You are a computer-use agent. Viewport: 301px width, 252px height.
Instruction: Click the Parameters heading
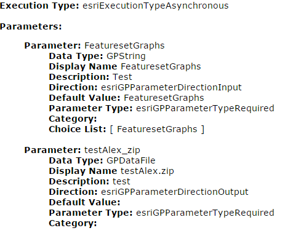(x=31, y=26)
